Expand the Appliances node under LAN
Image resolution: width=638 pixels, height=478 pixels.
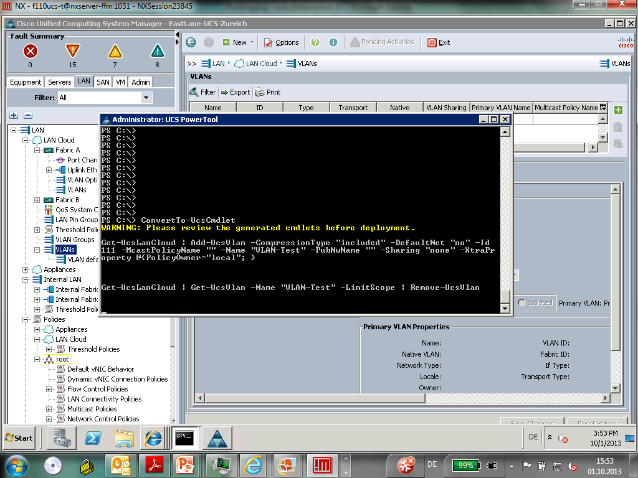coord(25,269)
